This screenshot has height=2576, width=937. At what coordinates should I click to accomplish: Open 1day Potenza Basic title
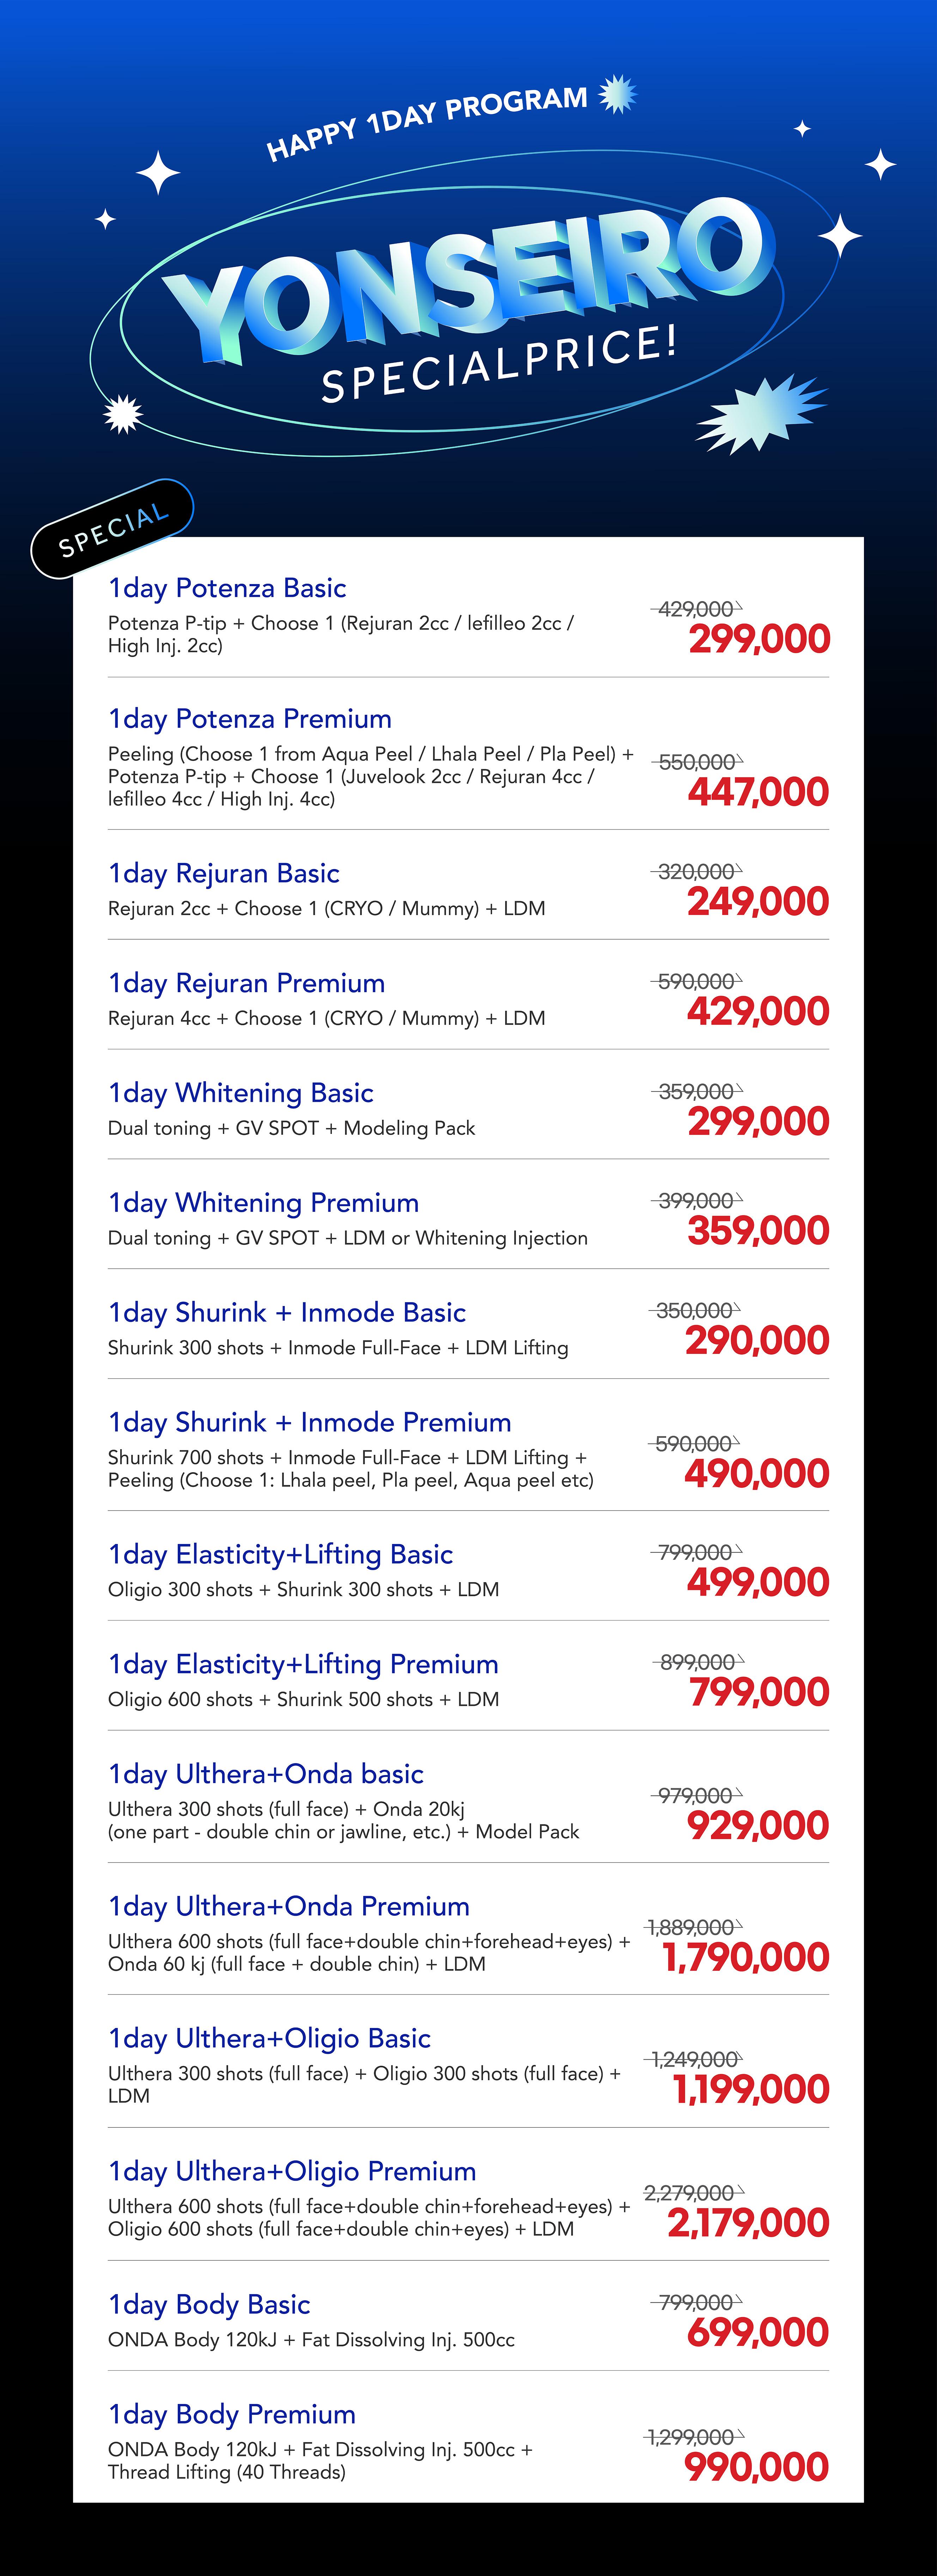227,588
